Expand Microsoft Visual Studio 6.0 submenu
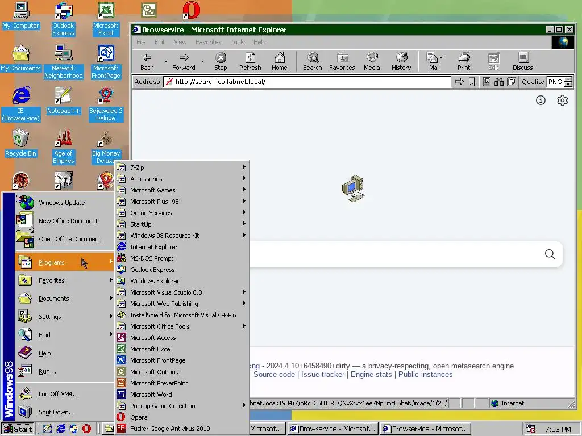The width and height of the screenshot is (582, 436). 181,292
